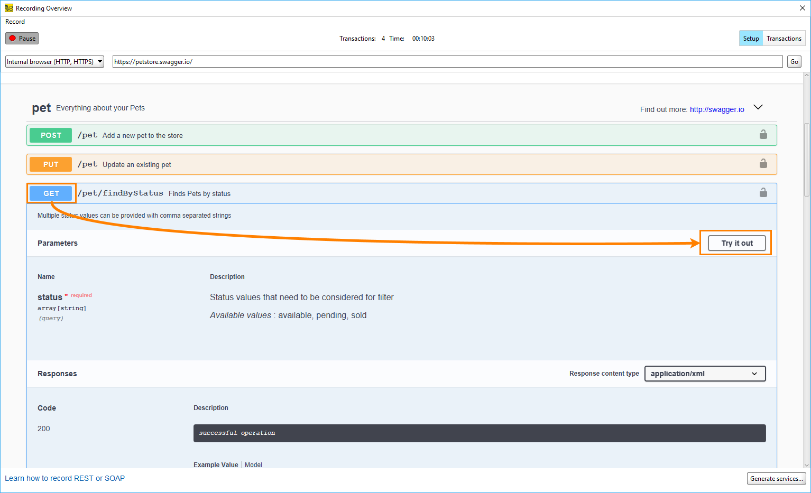Click the lock icon on the PUT /pet row
811x493 pixels.
tap(763, 163)
